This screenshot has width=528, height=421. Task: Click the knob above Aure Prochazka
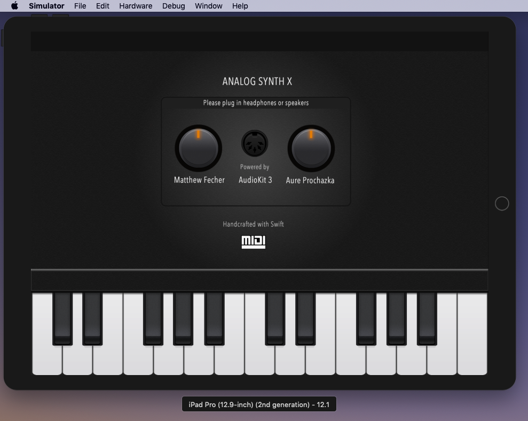tap(311, 149)
